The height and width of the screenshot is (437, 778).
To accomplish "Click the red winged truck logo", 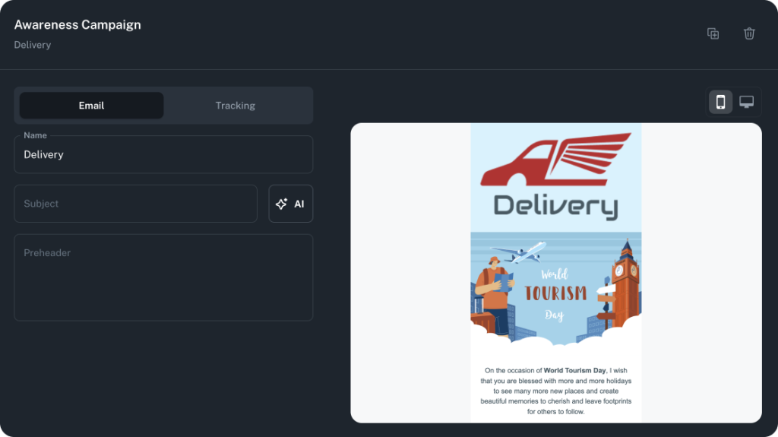I will point(555,160).
